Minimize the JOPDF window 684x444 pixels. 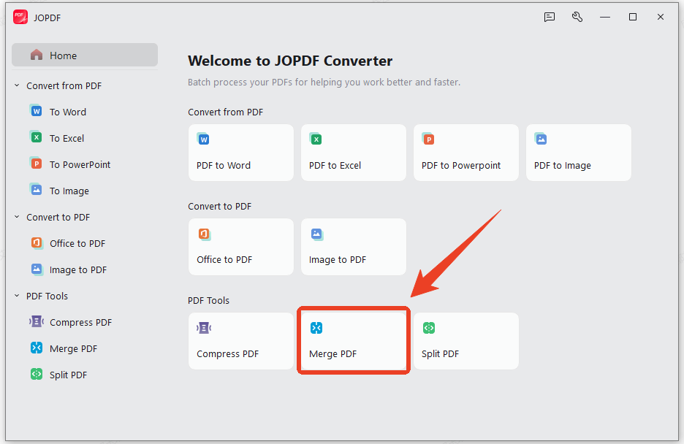coord(604,17)
